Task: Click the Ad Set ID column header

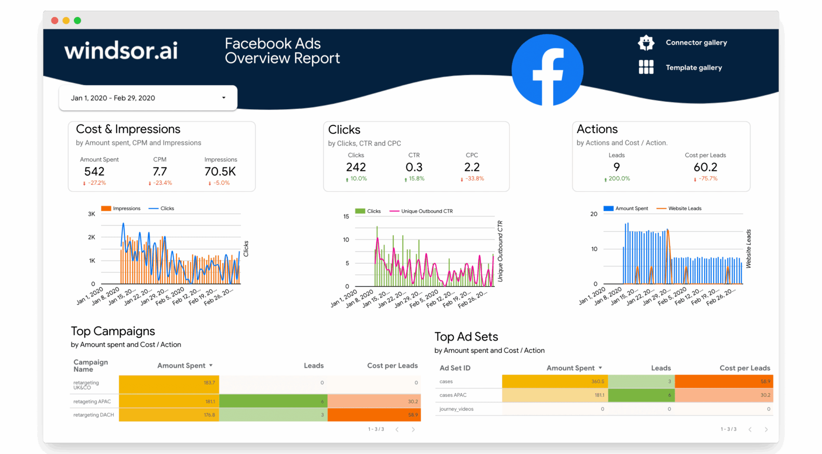Action: tap(455, 368)
